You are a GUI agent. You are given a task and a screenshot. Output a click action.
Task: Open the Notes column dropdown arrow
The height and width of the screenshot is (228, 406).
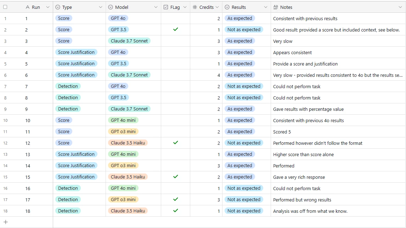point(400,7)
